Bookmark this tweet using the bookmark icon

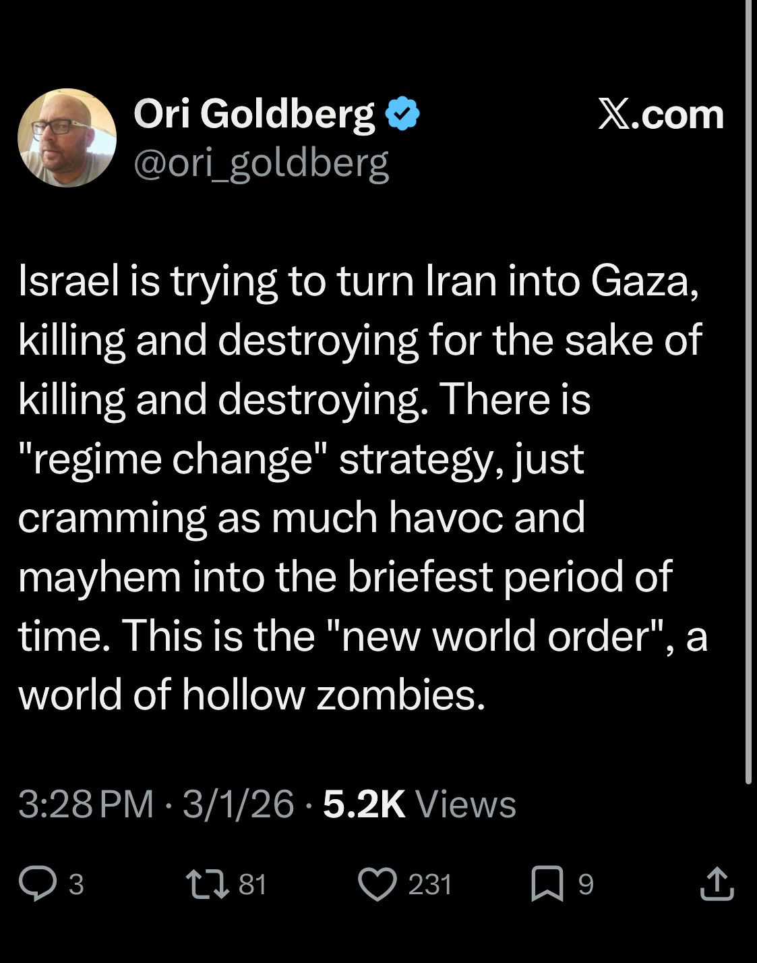click(546, 884)
